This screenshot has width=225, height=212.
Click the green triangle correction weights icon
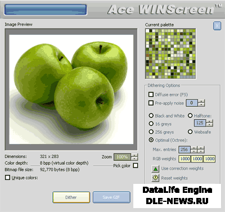(155, 169)
